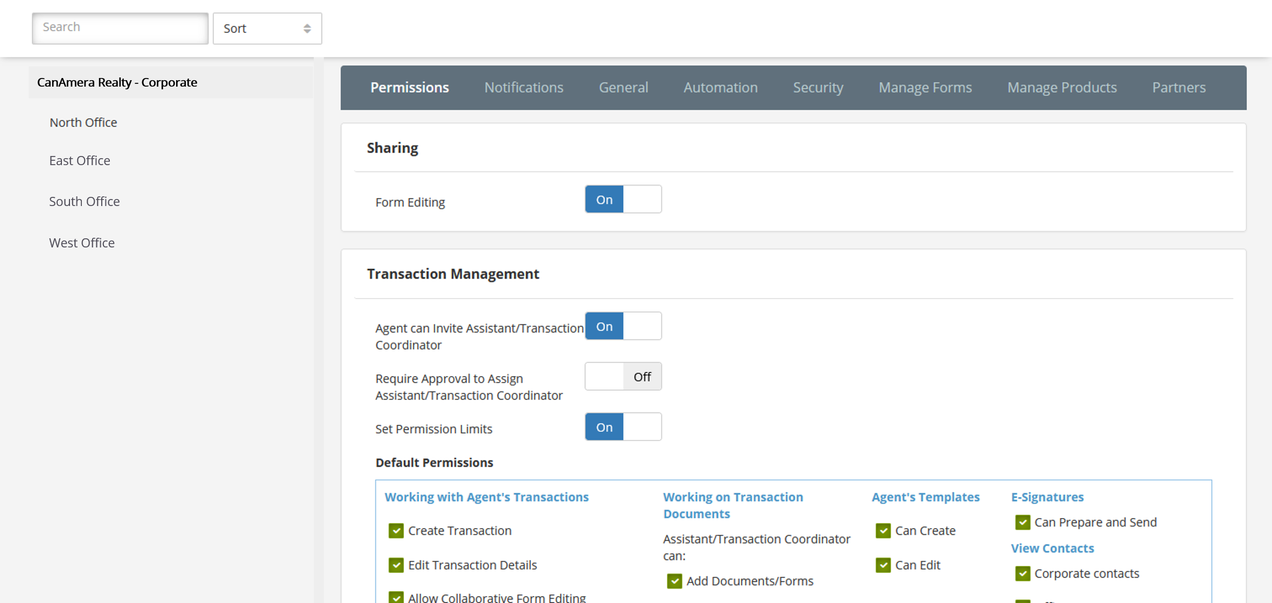The height and width of the screenshot is (603, 1272).
Task: Select the Automation tab
Action: pyautogui.click(x=721, y=87)
